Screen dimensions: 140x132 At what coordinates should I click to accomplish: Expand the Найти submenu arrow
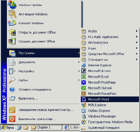pyautogui.click(x=79, y=80)
